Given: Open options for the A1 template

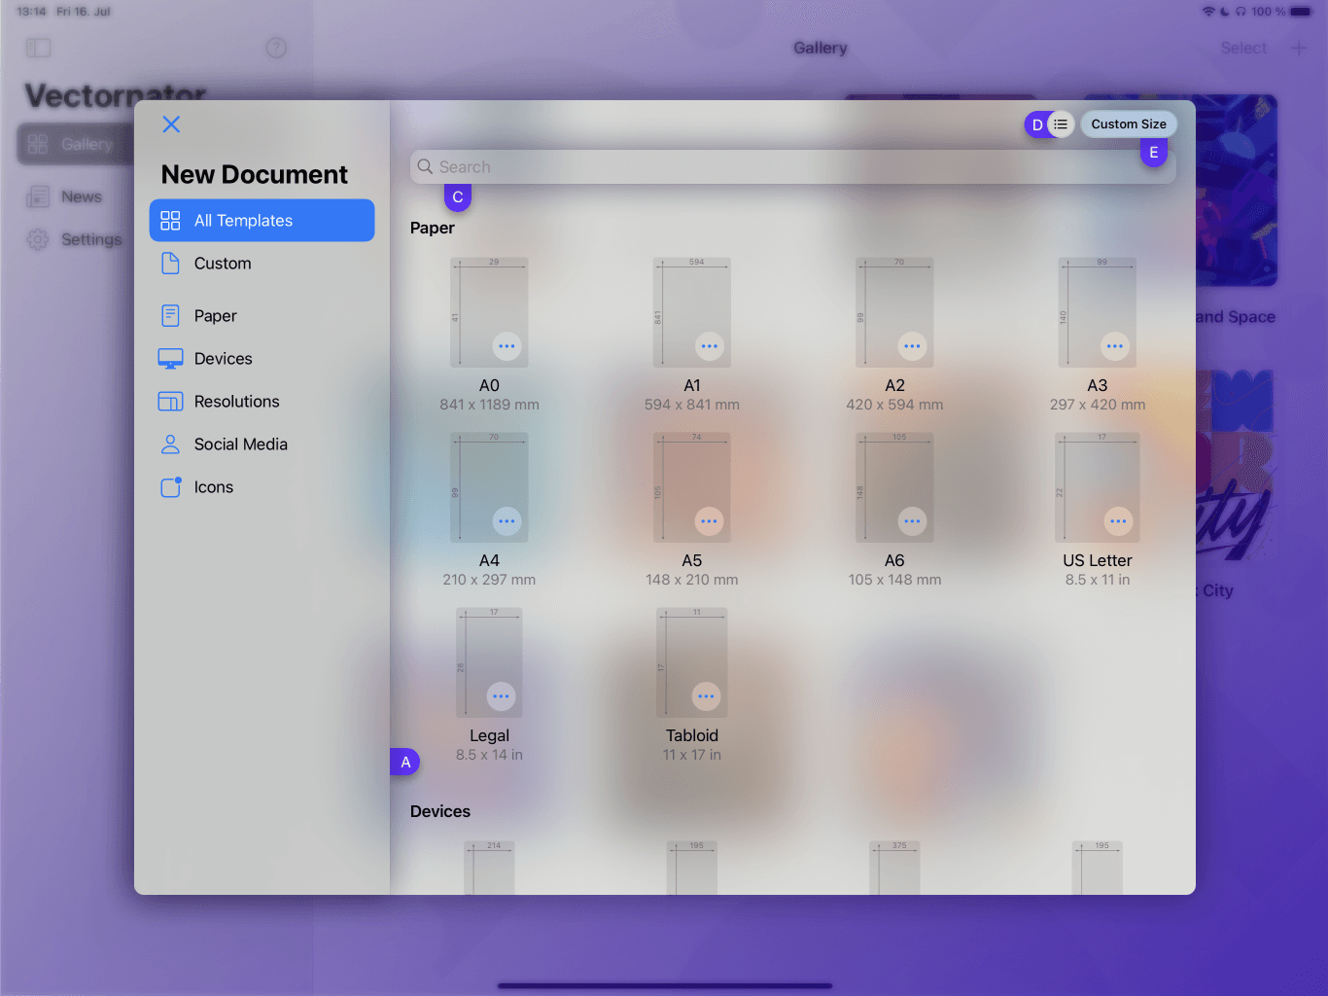Looking at the screenshot, I should click(710, 346).
